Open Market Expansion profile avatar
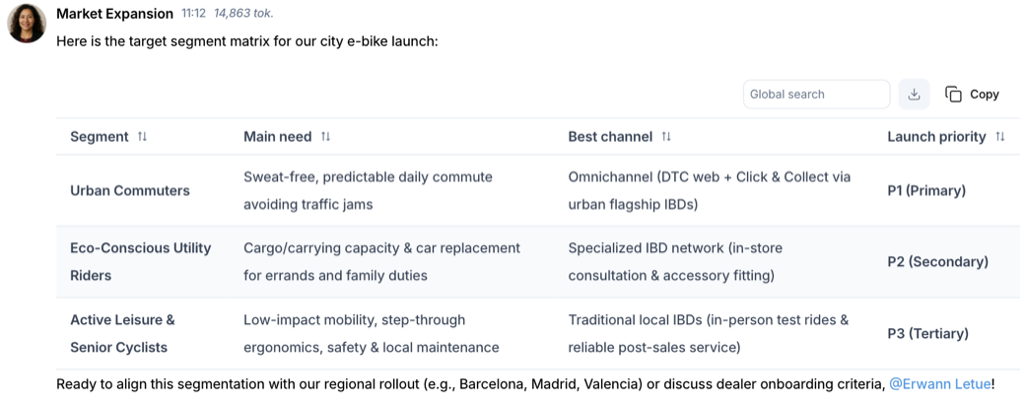 click(27, 24)
